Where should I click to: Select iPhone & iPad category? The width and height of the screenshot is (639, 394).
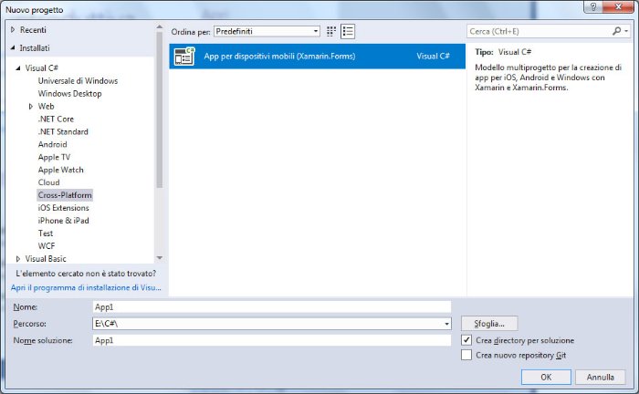[x=63, y=220]
